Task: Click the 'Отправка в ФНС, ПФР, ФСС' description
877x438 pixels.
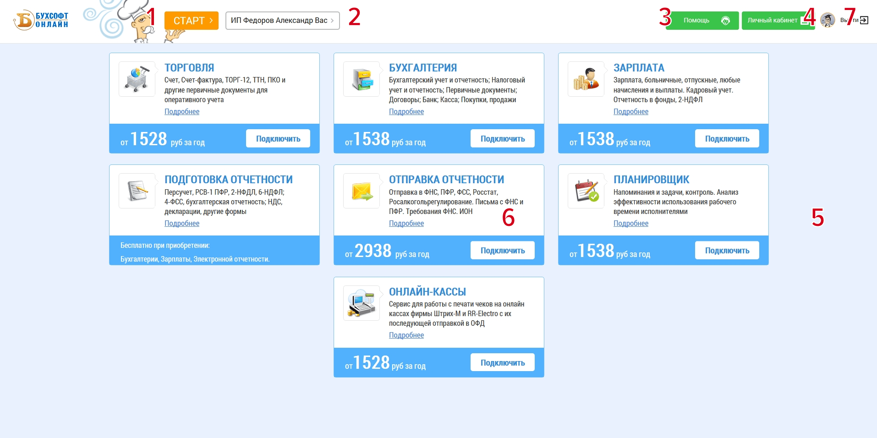Action: (x=456, y=202)
